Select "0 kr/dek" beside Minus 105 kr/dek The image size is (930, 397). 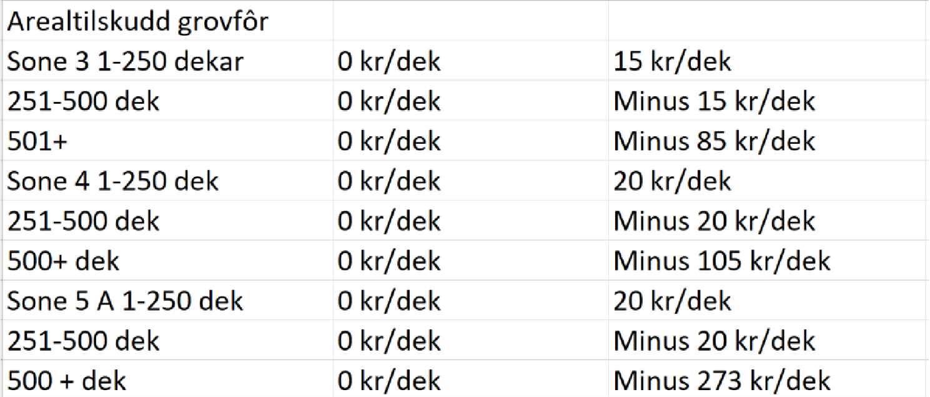[x=389, y=261]
